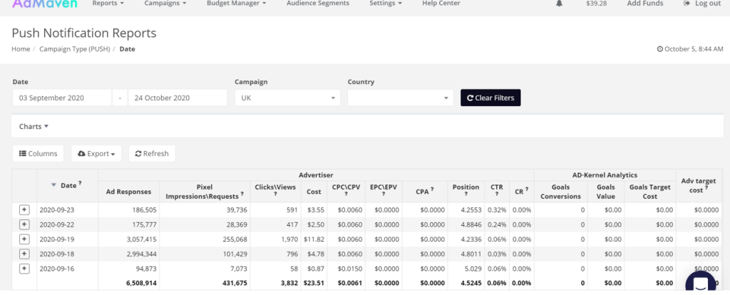
Task: Click the Ad Responses column header
Action: 128,192
